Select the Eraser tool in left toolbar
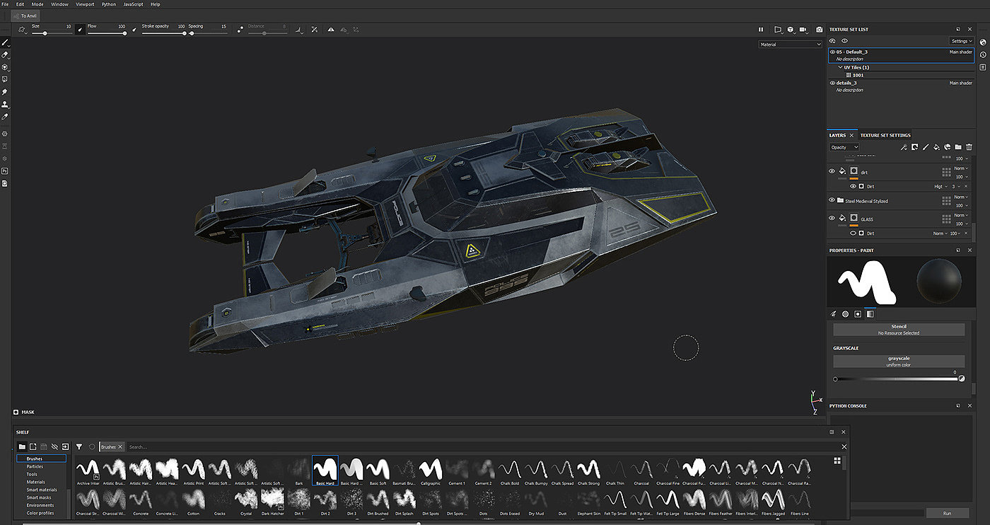This screenshot has height=525, width=990. 5,54
